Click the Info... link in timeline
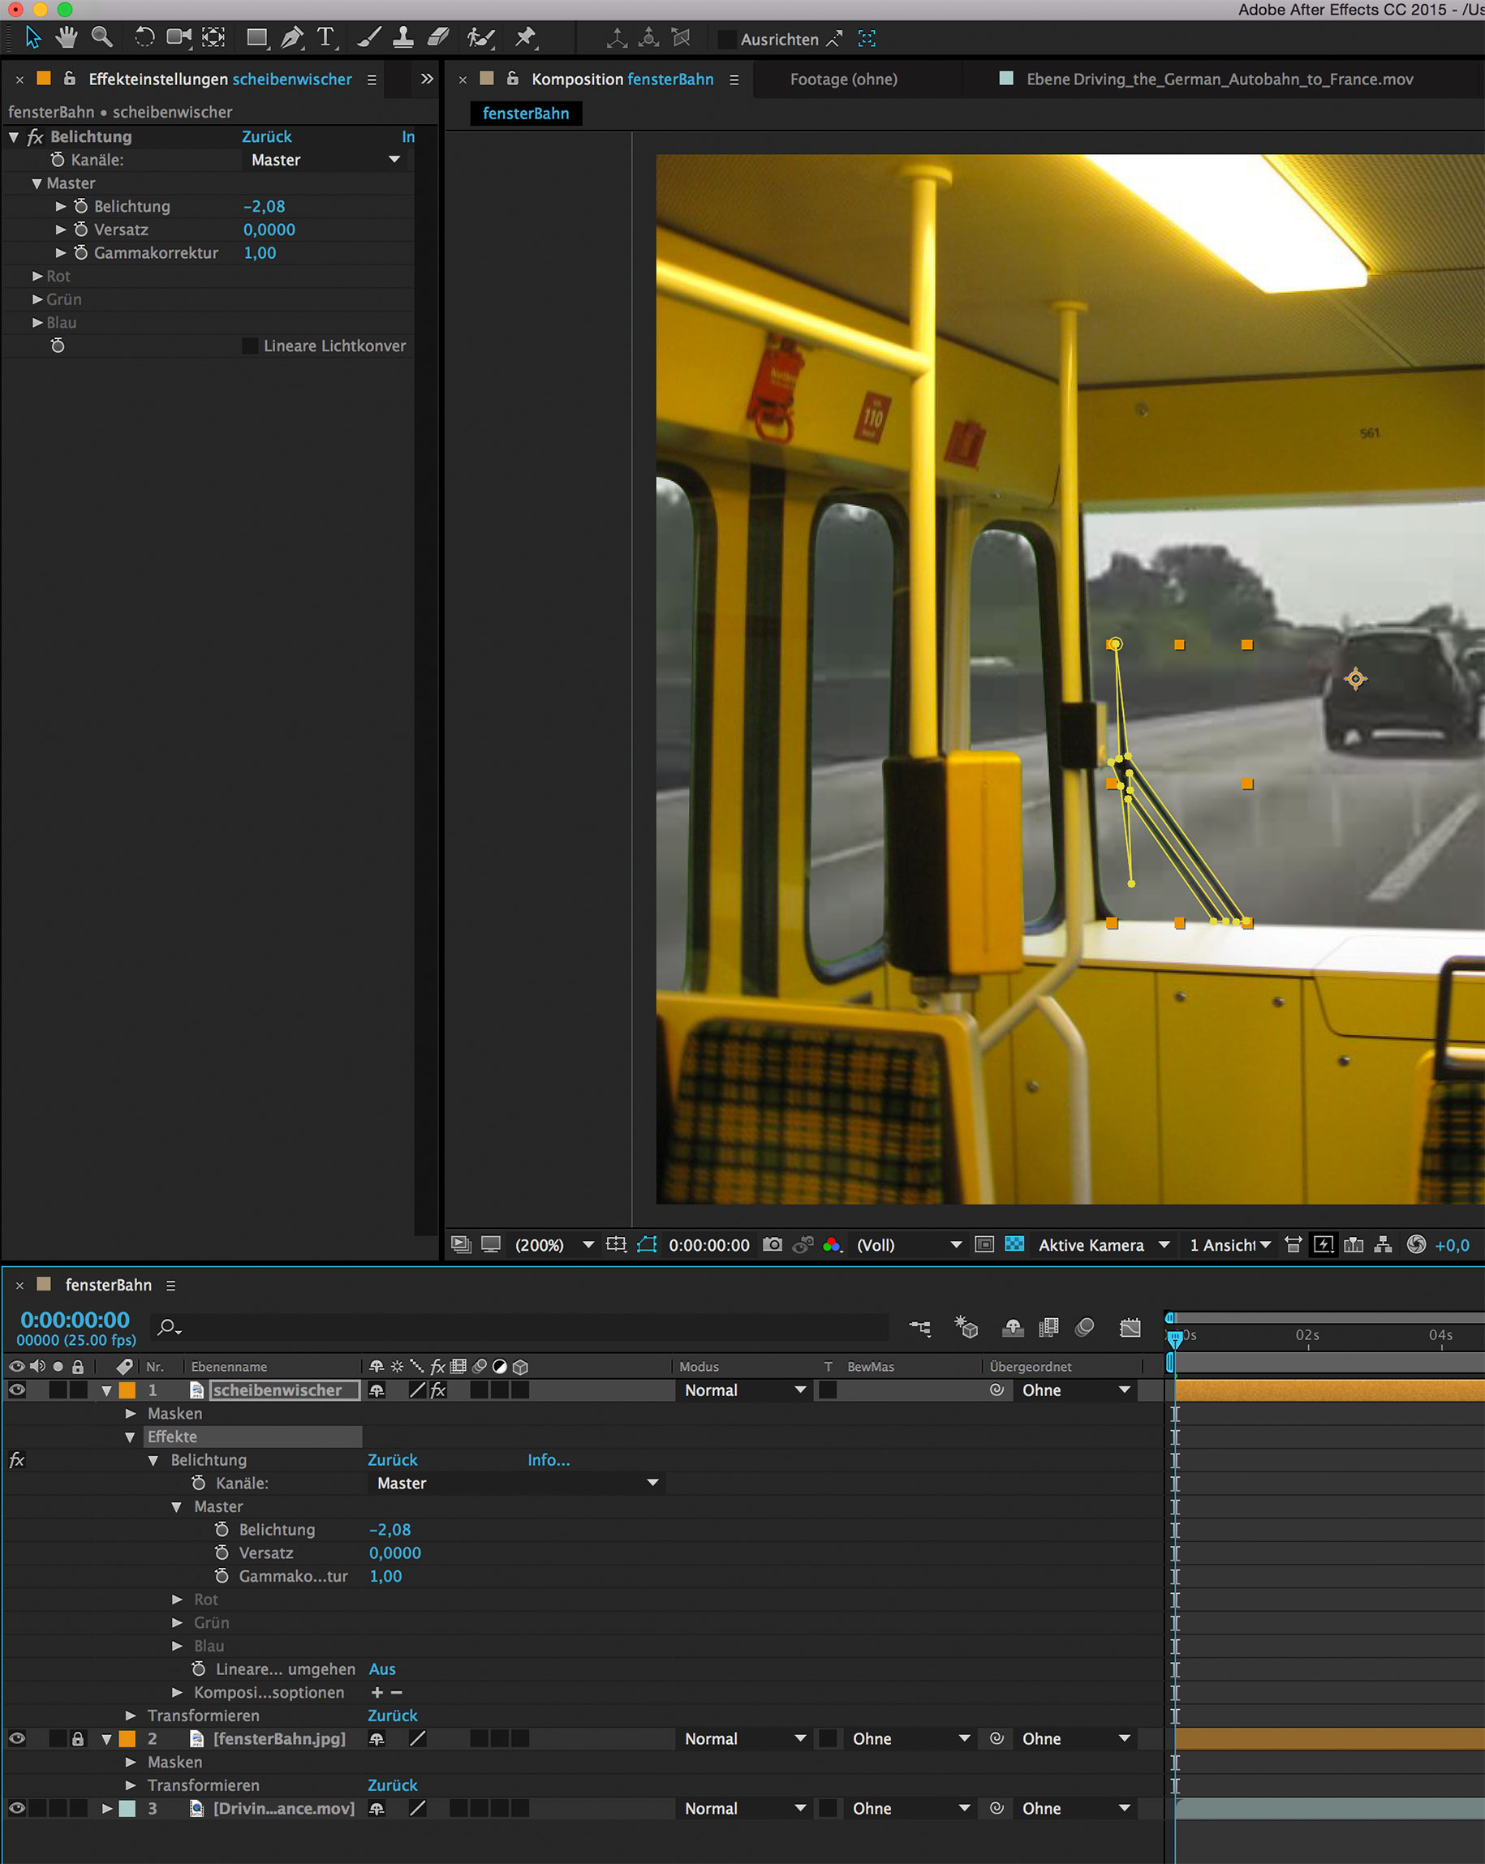 click(549, 1460)
